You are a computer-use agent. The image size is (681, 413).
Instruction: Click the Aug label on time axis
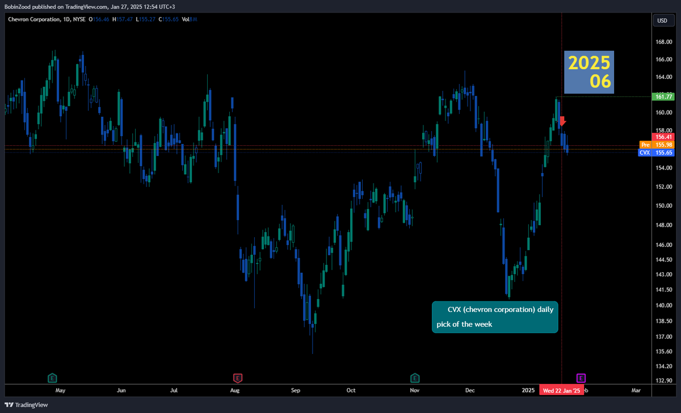[x=235, y=391]
